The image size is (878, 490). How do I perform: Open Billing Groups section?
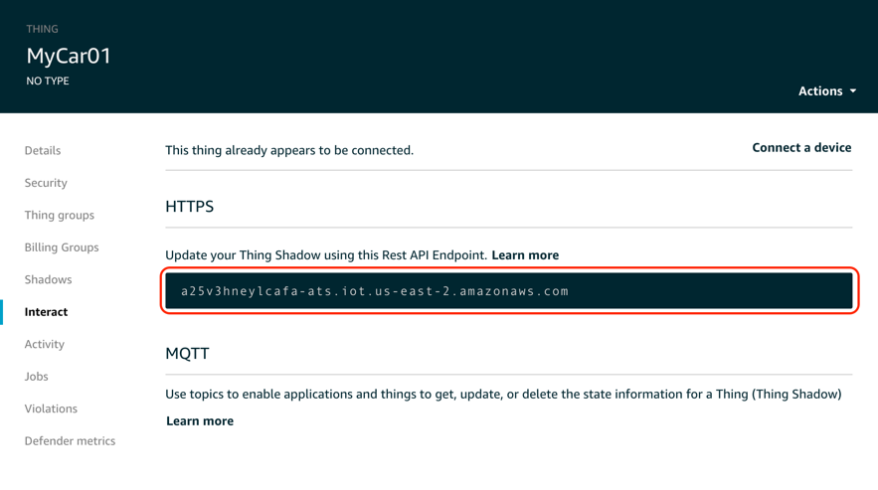pos(62,247)
